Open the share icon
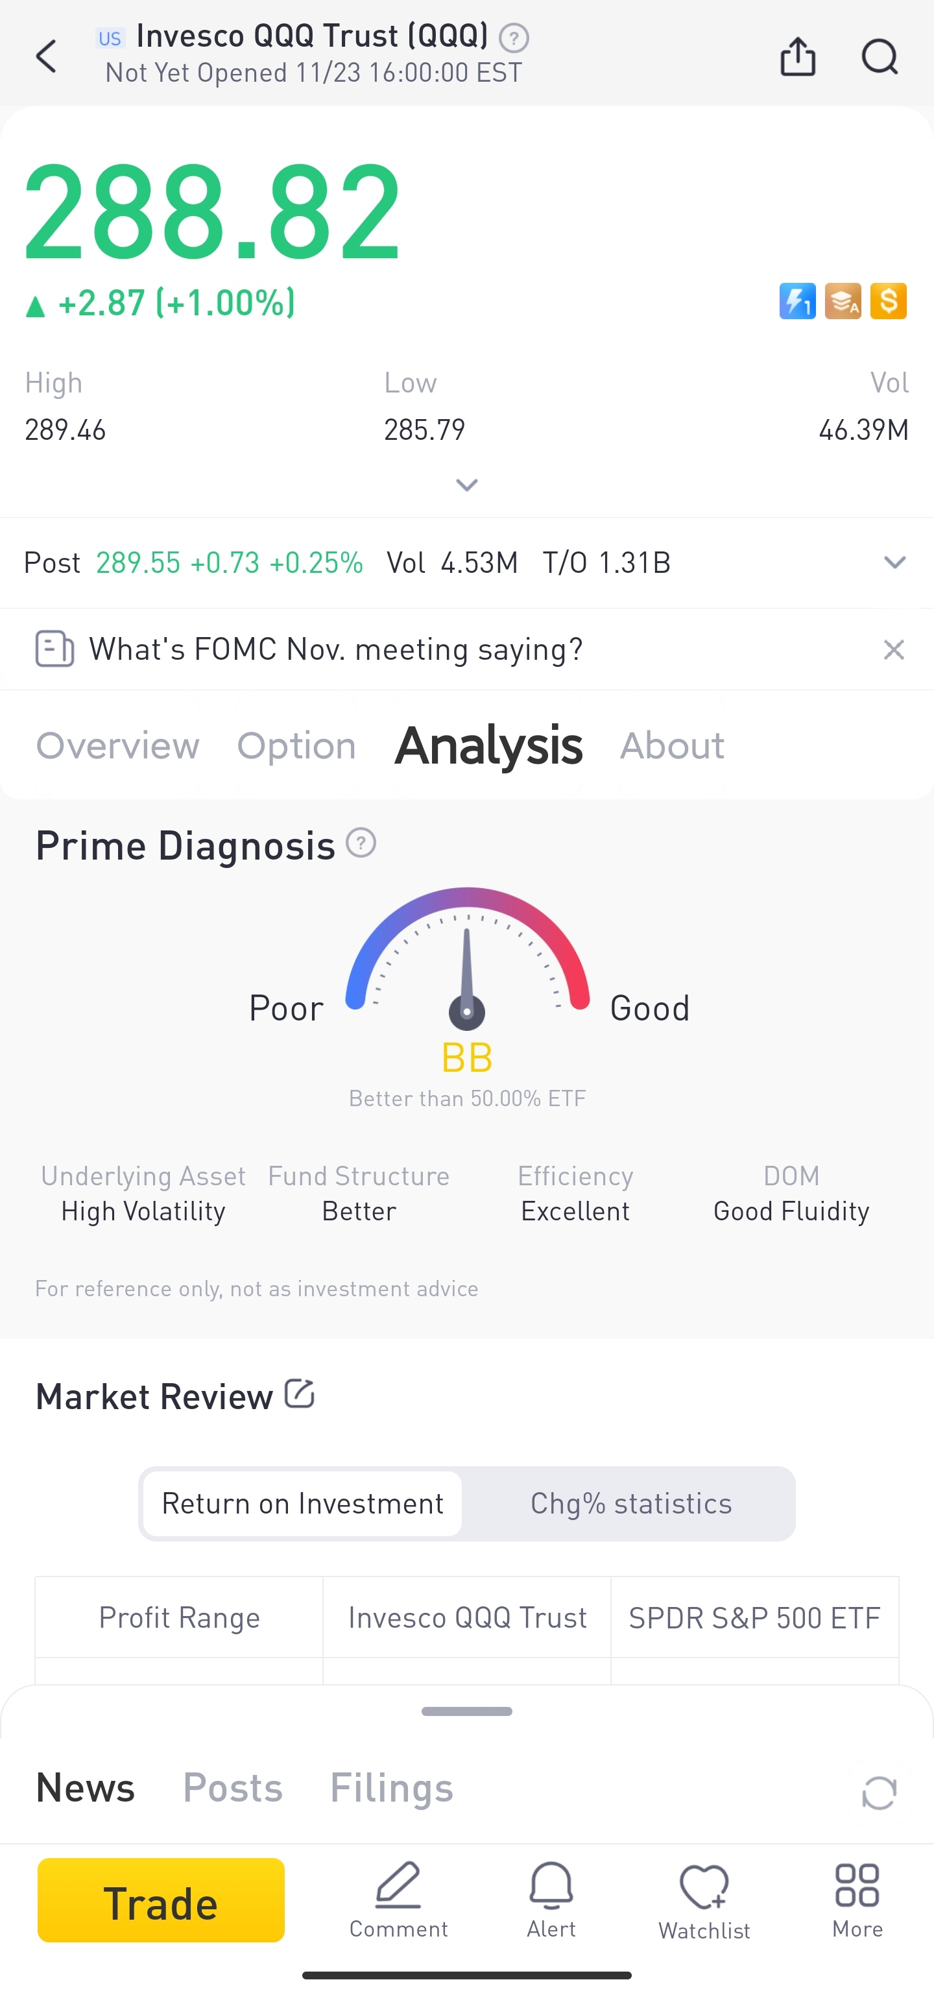Image resolution: width=934 pixels, height=1993 pixels. coord(798,56)
